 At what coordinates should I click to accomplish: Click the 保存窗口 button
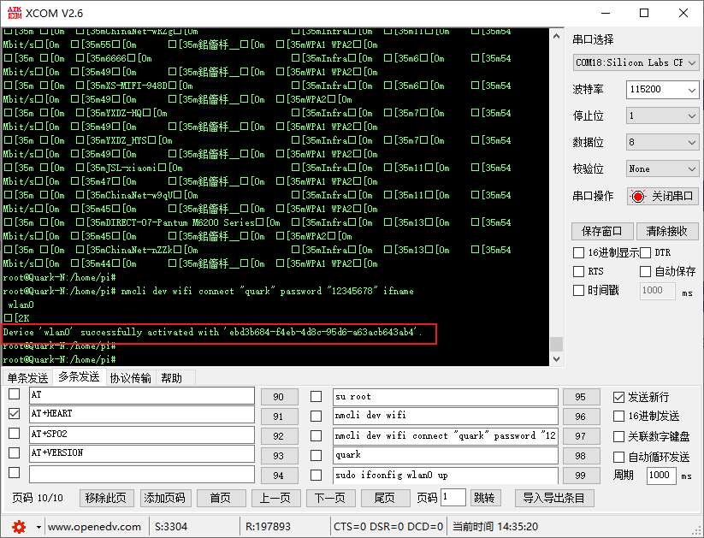(602, 231)
